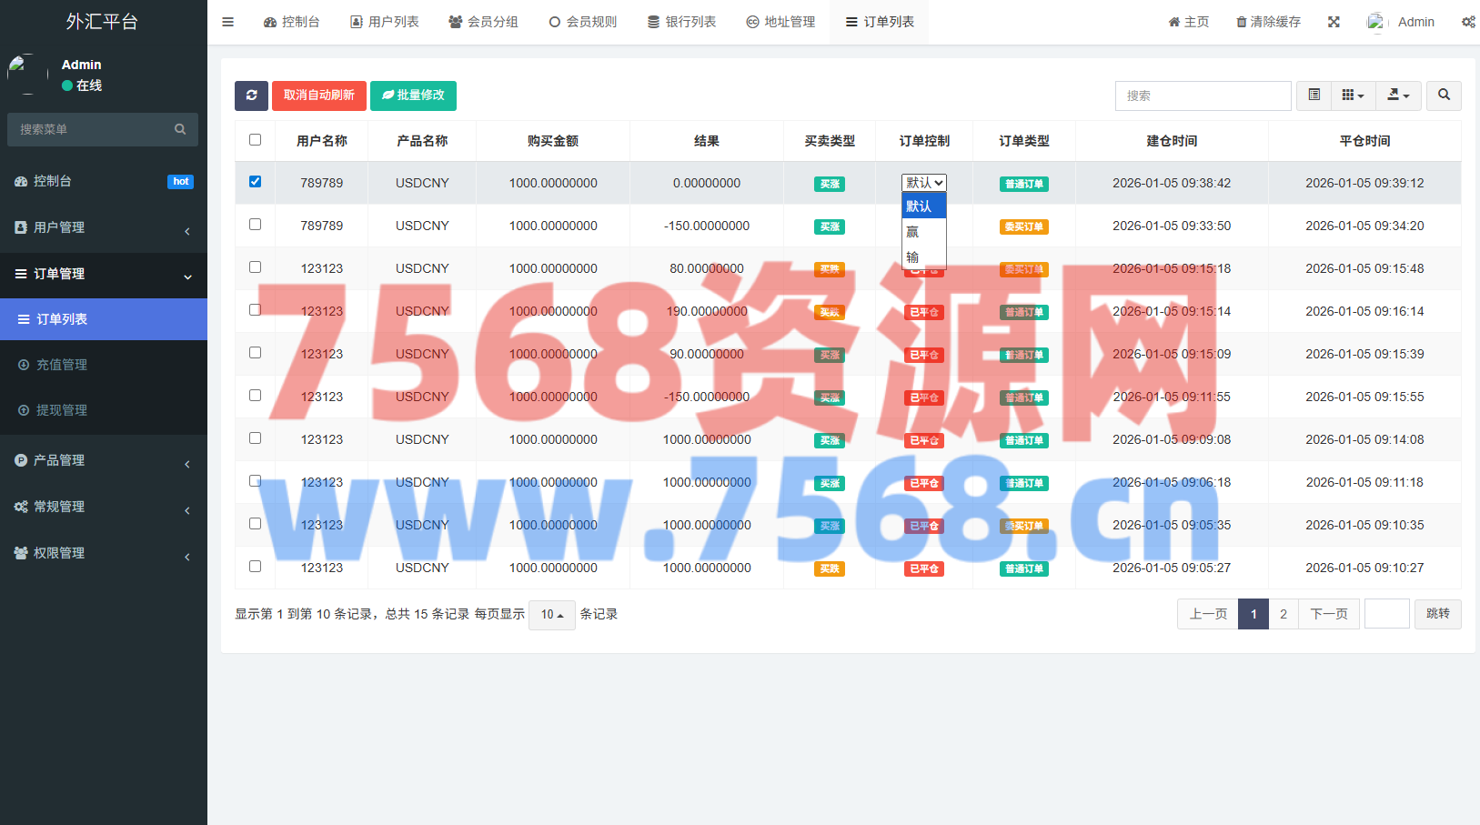Toggle the select-all header checkbox
The width and height of the screenshot is (1480, 825).
[255, 140]
